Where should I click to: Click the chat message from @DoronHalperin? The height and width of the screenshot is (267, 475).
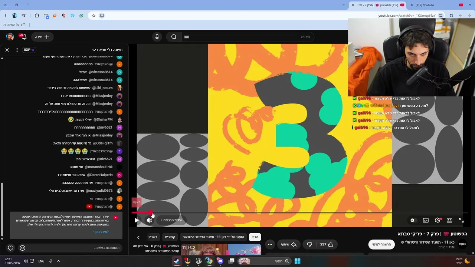(x=89, y=175)
